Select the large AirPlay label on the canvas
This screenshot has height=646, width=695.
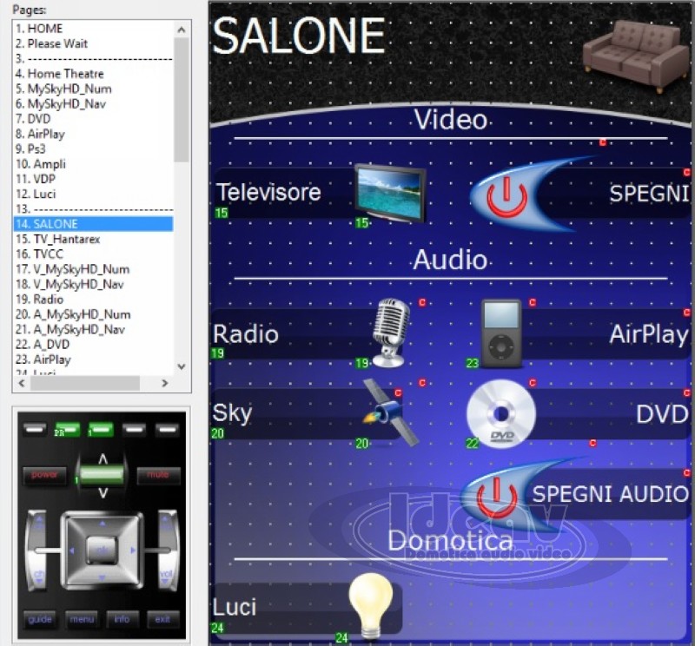tap(649, 334)
